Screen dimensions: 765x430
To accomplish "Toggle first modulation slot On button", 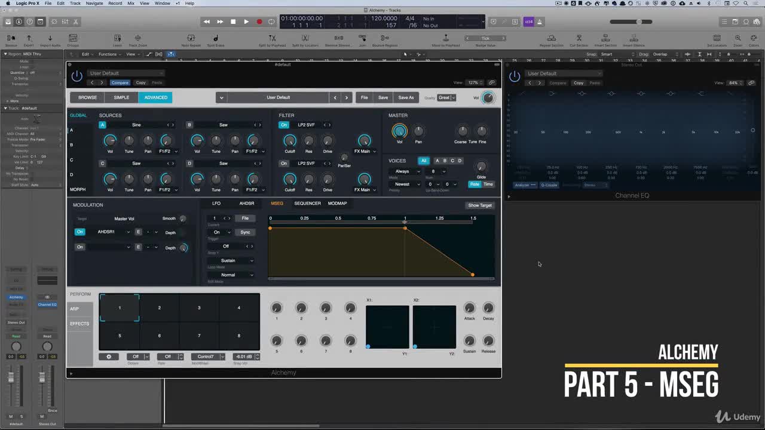I will point(79,232).
